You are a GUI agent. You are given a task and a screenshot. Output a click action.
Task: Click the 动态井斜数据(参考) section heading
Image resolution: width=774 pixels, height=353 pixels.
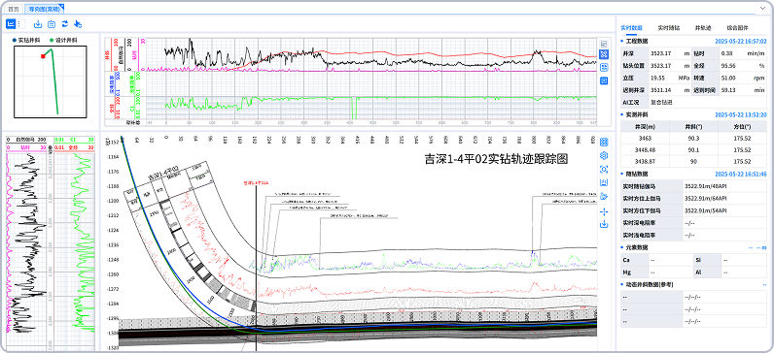coord(650,284)
